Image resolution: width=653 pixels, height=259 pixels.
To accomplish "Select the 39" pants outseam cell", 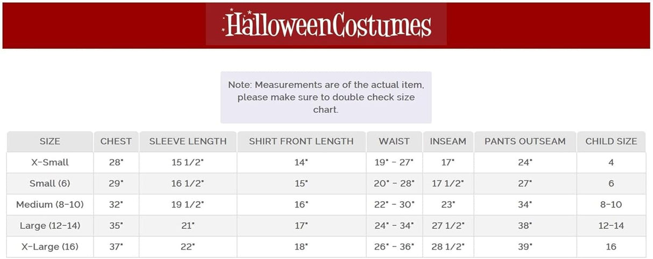I will click(x=525, y=247).
